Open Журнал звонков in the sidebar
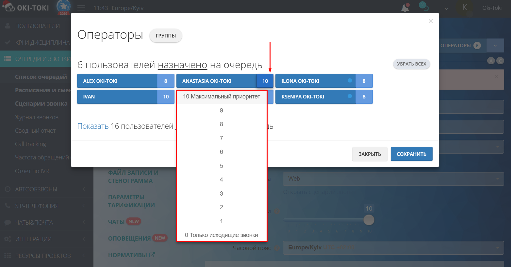 click(37, 117)
